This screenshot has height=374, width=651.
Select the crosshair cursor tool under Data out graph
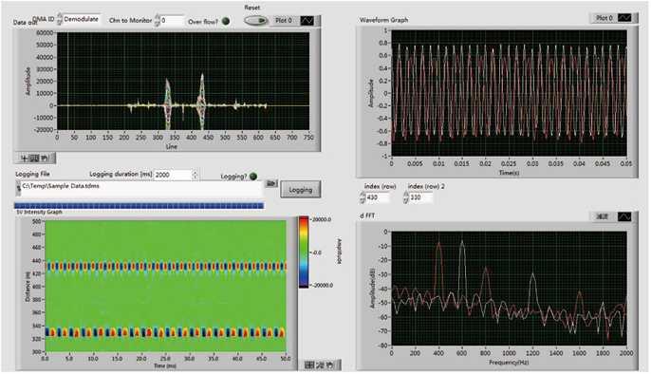(24, 159)
